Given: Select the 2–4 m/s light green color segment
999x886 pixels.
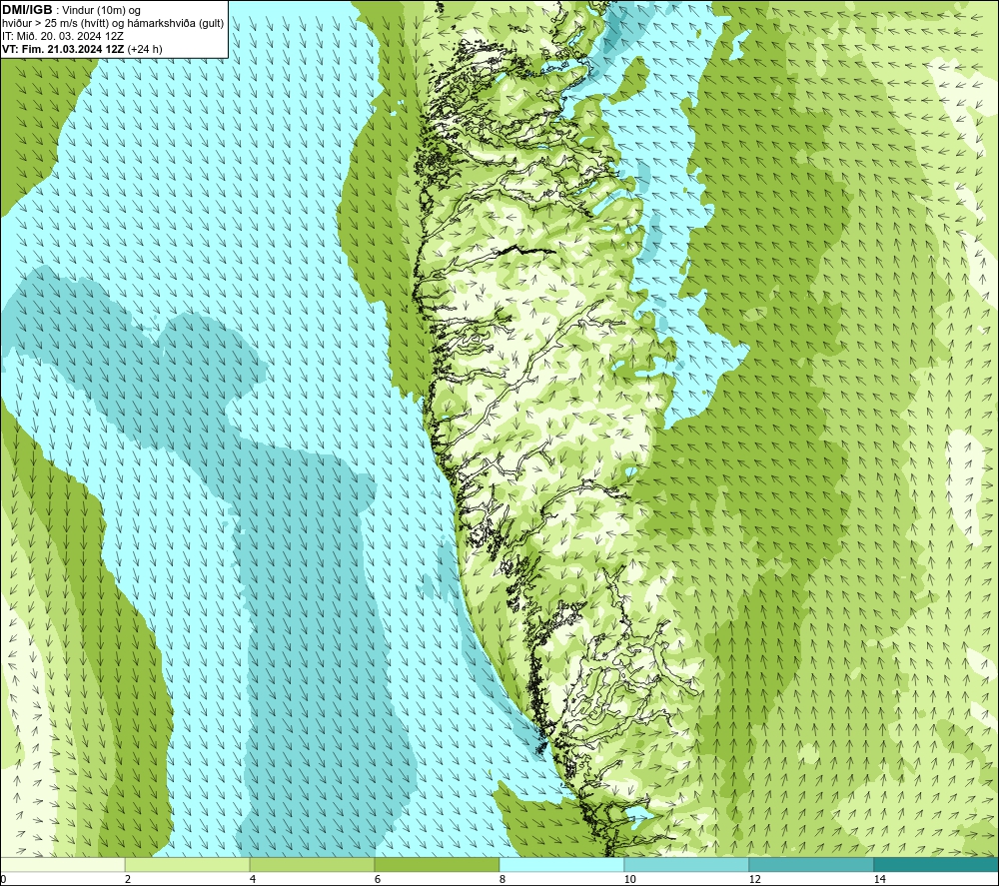Looking at the screenshot, I should pos(188,864).
